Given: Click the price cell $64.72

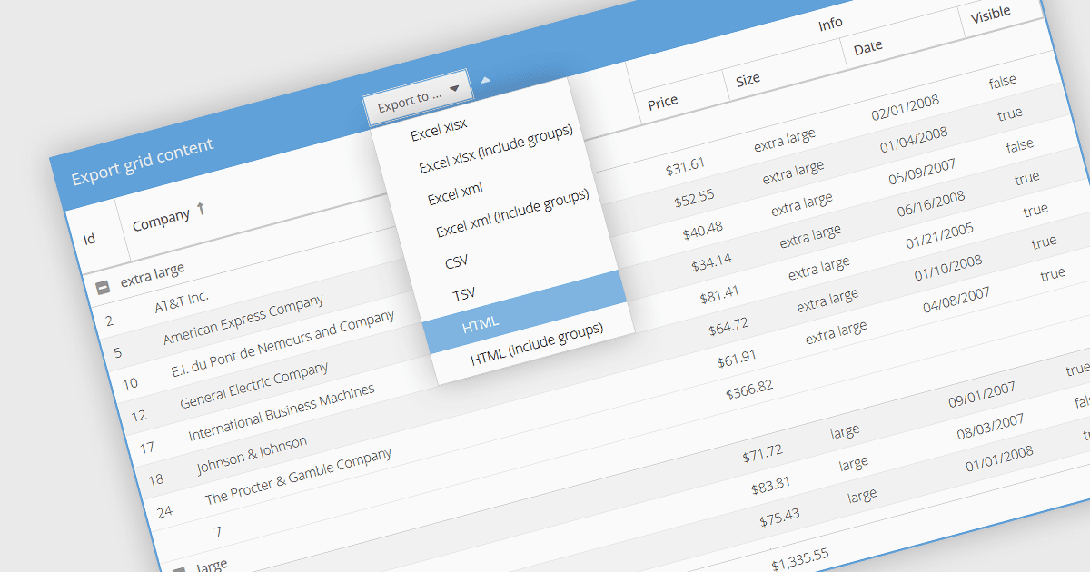Looking at the screenshot, I should (728, 328).
